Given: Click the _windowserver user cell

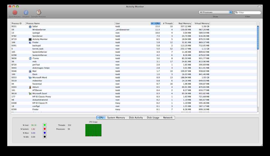Looking at the screenshot, I should (x=122, y=30).
